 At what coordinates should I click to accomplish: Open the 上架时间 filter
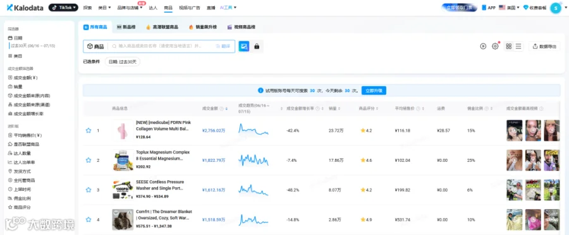(x=19, y=190)
